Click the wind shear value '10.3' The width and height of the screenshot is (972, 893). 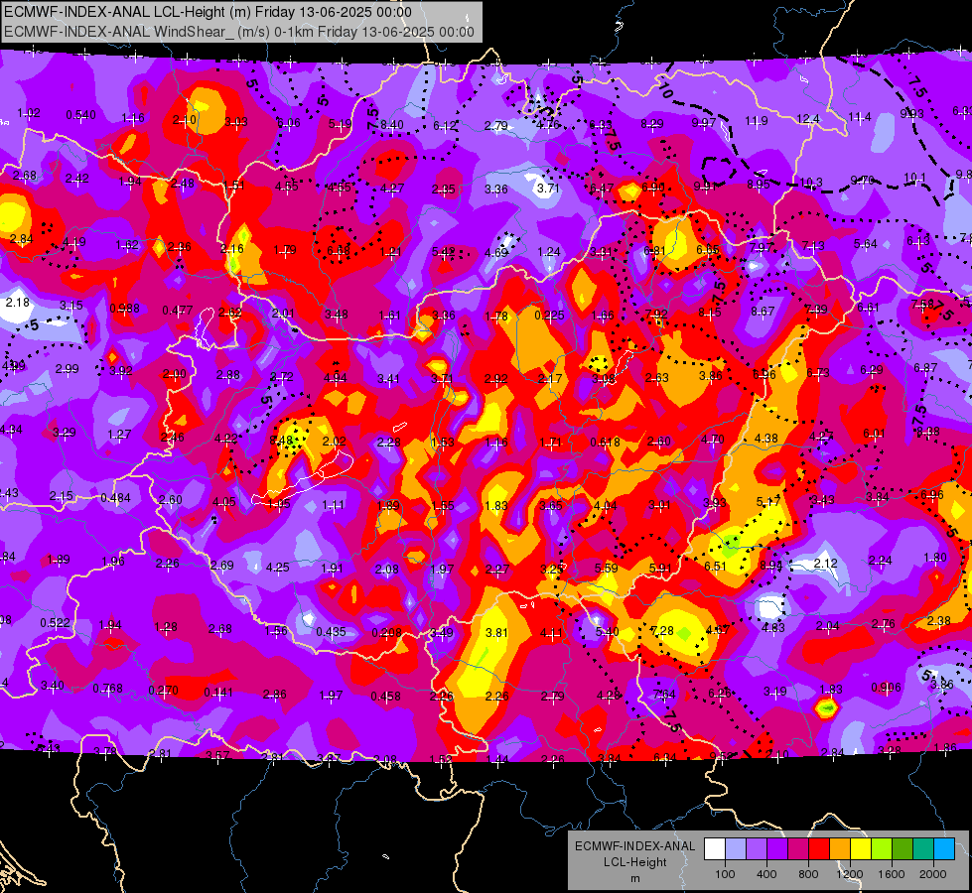(x=811, y=183)
